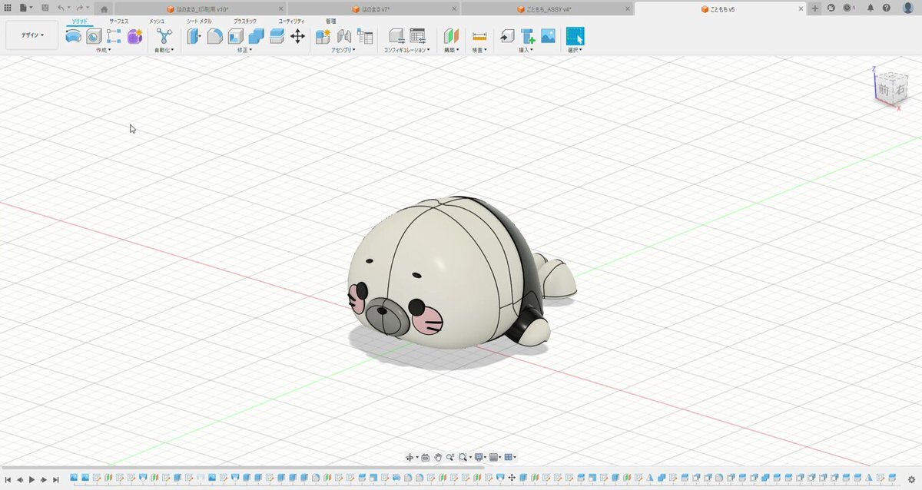Viewport: 922px width, 490px height.
Task: Jump to the timeline end
Action: tap(55, 479)
